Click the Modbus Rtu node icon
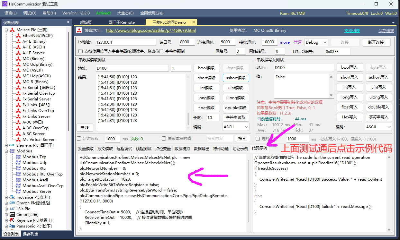This screenshot has height=240, width=400. tap(18, 168)
